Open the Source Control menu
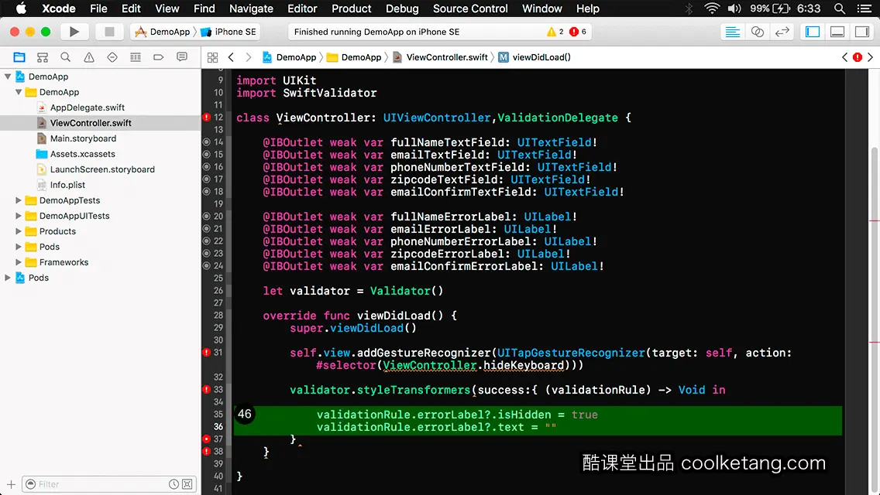This screenshot has width=880, height=495. point(470,9)
